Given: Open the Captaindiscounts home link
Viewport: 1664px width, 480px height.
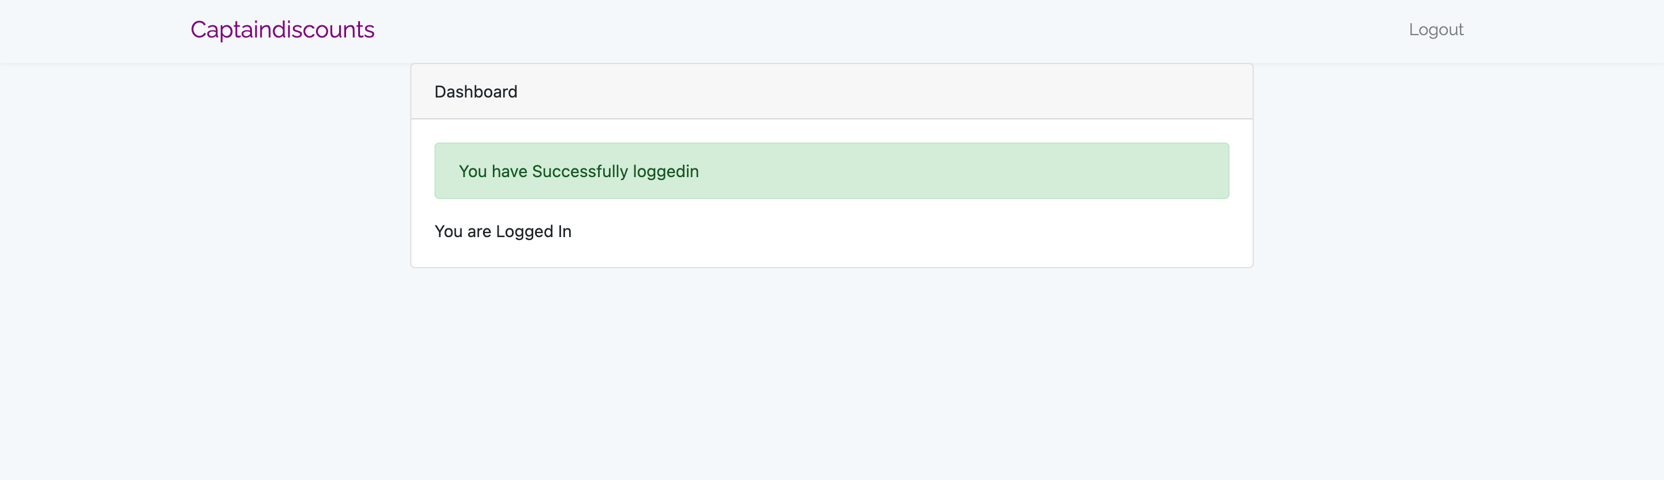Looking at the screenshot, I should (x=283, y=29).
